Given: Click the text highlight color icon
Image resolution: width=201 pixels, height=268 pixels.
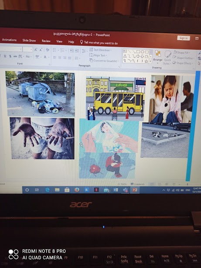Looking at the screenshot, I should [37, 57].
